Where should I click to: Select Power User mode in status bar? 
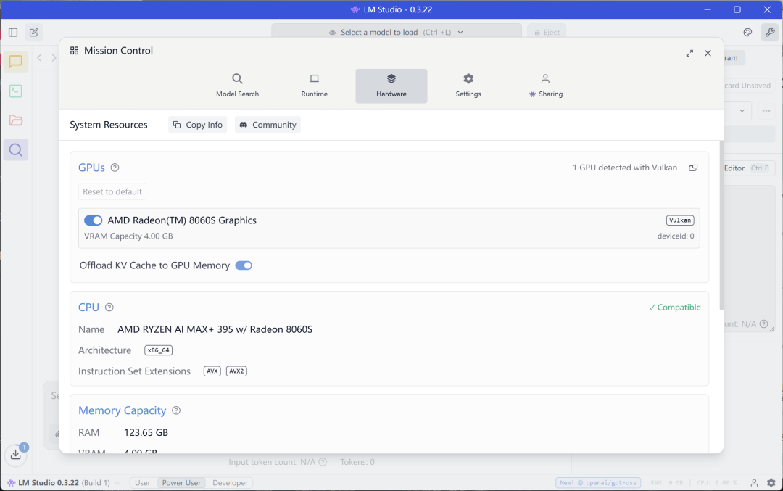(181, 482)
